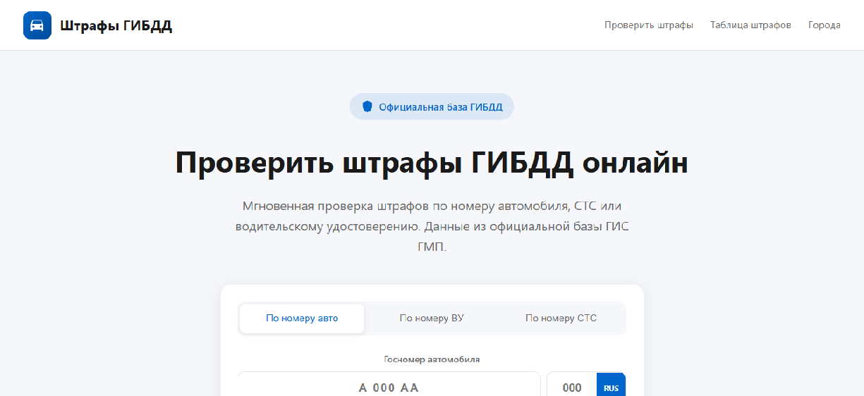Switch to По номеру СТС tab

click(x=561, y=318)
